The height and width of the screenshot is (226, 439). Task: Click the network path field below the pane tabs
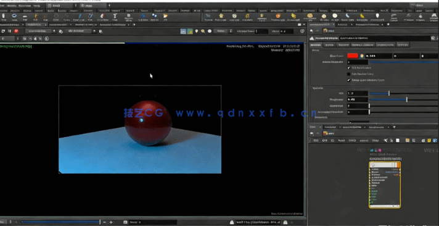380,133
